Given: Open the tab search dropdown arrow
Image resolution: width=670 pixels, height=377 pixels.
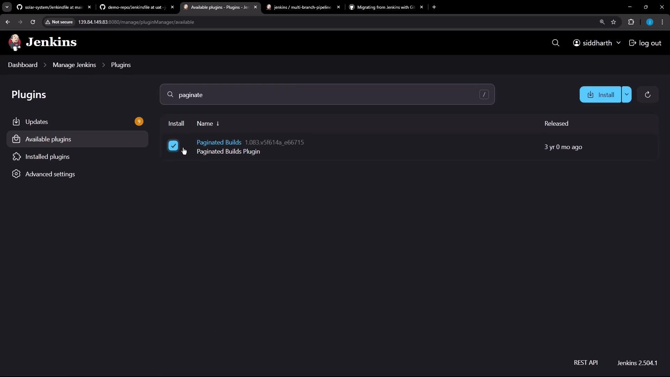Looking at the screenshot, I should coord(7,7).
